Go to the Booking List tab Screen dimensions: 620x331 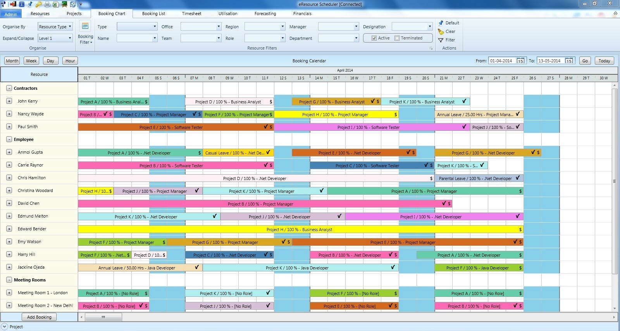[153, 14]
